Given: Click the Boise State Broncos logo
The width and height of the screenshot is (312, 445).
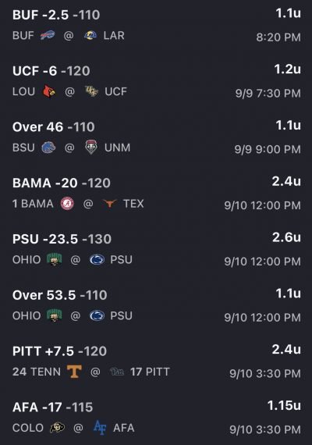Looking at the screenshot, I should 48,148.
